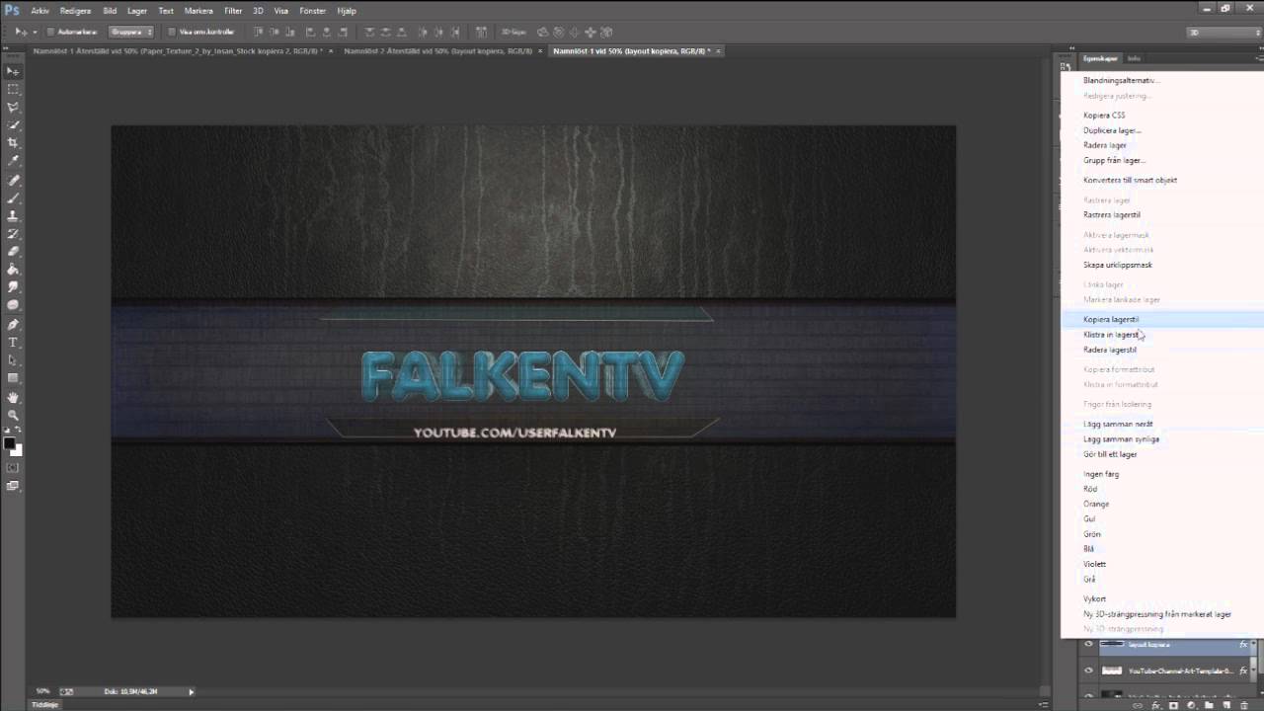Select the Paint Bucket tool

13,270
